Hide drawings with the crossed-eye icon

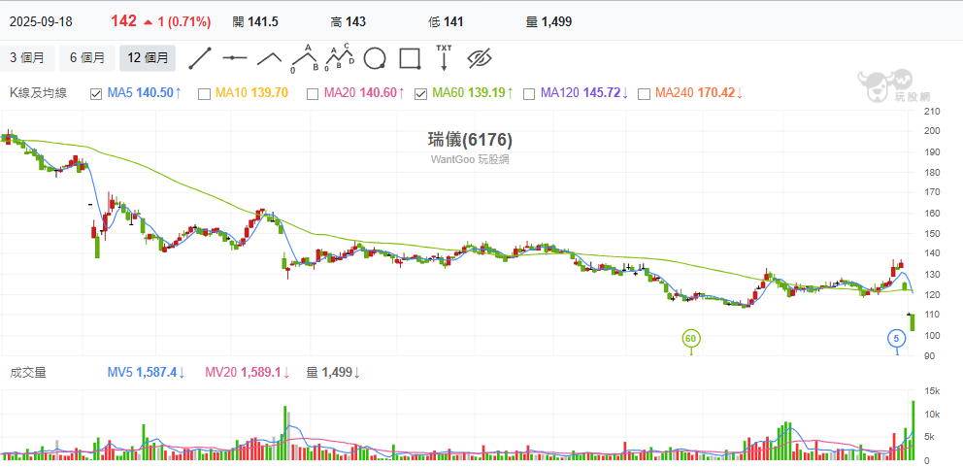pyautogui.click(x=480, y=58)
